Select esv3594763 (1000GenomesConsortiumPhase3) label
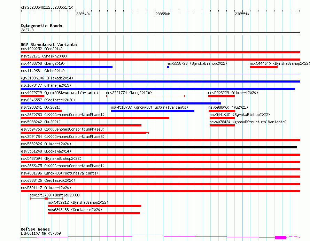 point(63,129)
